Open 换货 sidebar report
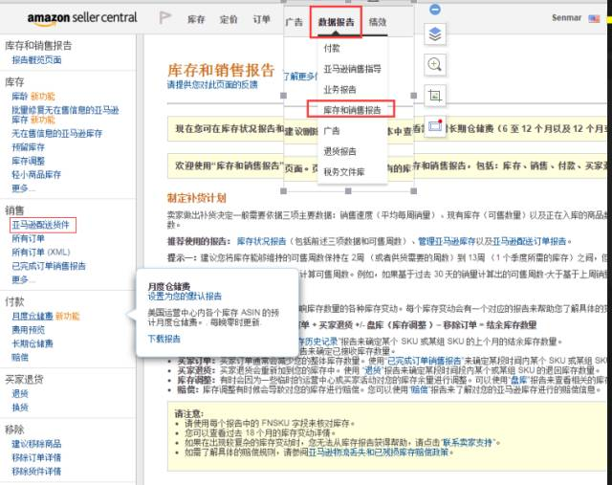This screenshot has height=485, width=612. tap(20, 408)
